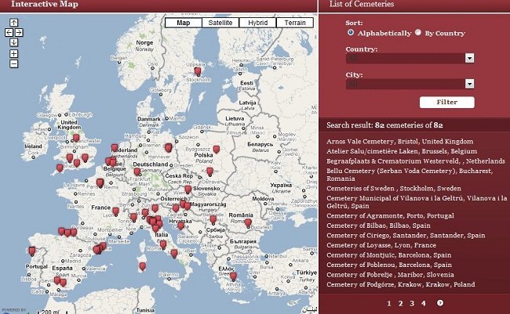
Task: Click the marker in southwest England tip
Action: pyautogui.click(x=60, y=168)
